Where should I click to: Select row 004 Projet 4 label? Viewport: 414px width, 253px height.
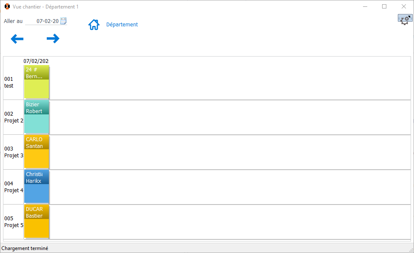14,187
